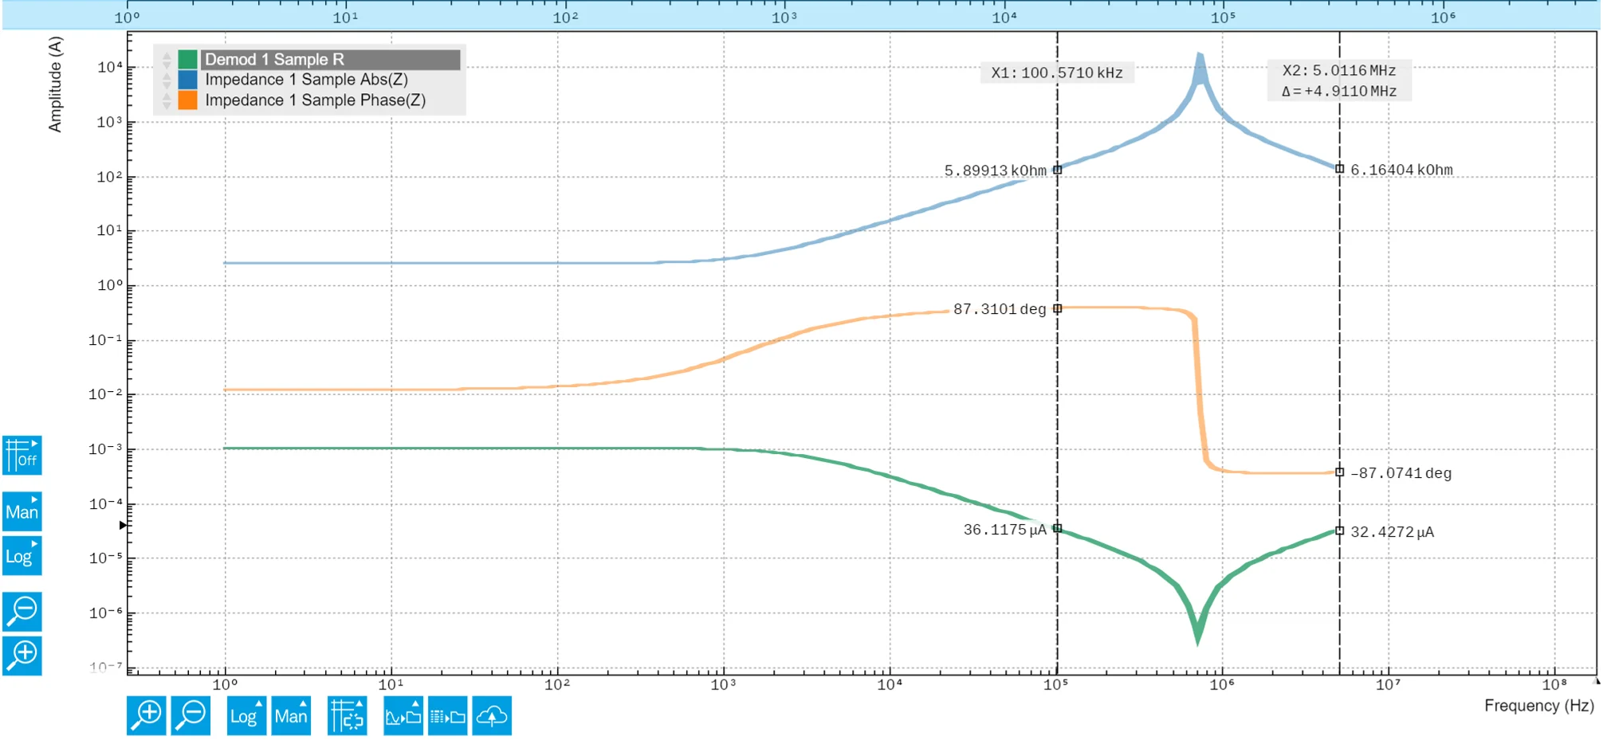
Task: Click the 6.16404 kOhm cursor readout
Action: 1401,170
